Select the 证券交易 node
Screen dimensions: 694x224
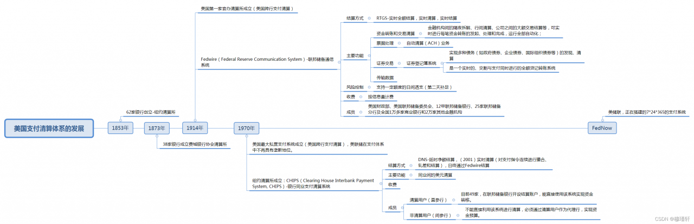385,63
